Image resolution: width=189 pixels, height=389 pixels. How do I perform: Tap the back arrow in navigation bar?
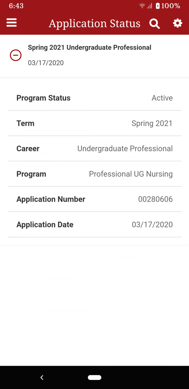42,377
